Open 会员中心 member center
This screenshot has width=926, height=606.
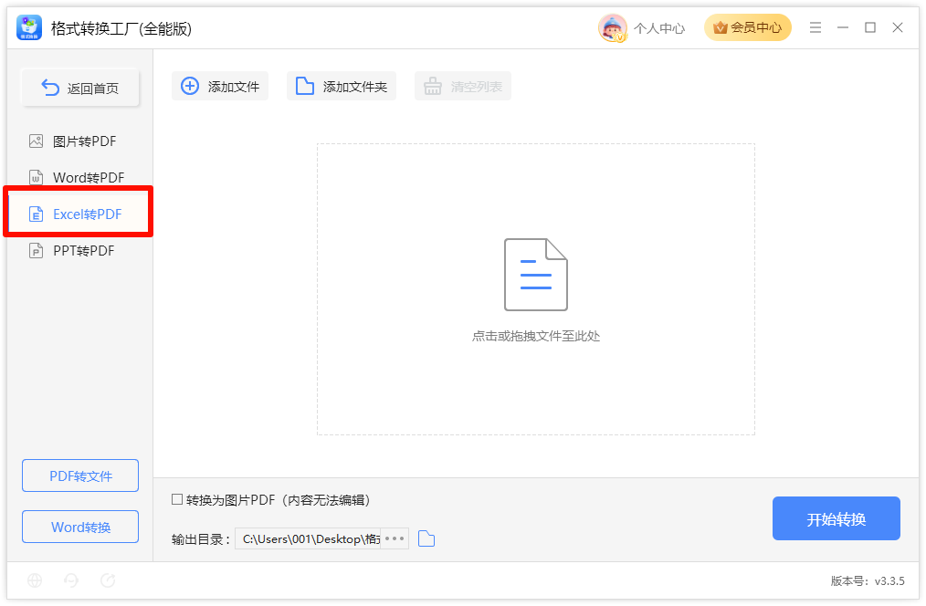(748, 27)
